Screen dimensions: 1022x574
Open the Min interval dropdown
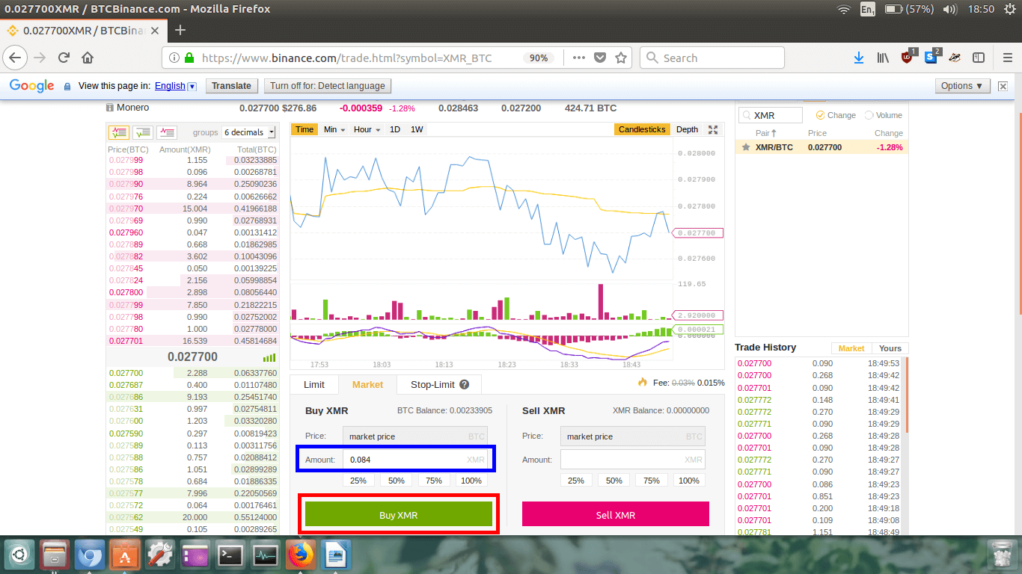334,129
